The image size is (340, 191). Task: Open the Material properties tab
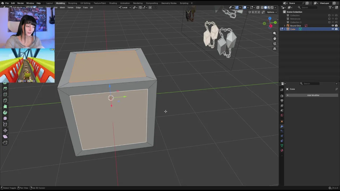282,150
